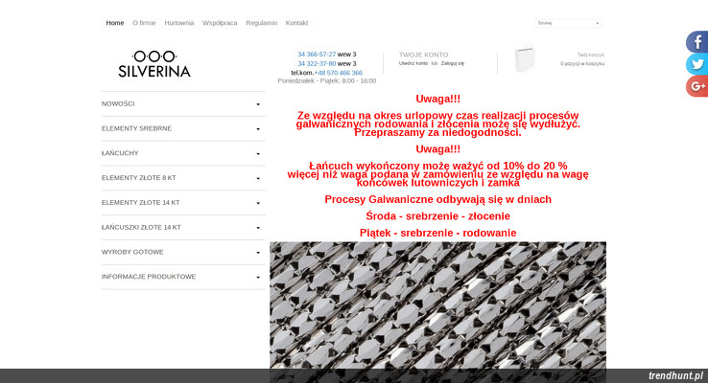Click the Google Plus share icon
The height and width of the screenshot is (383, 708).
(696, 86)
